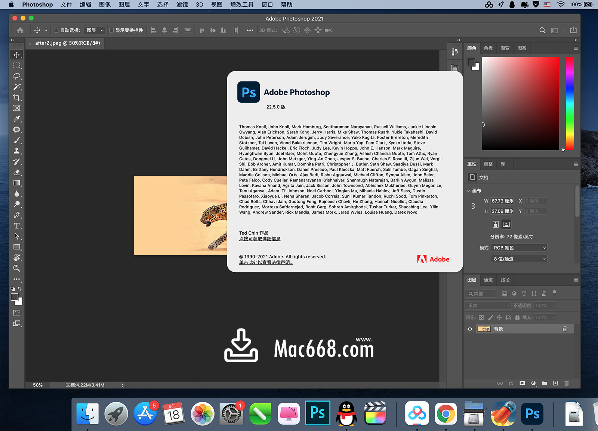
Task: Set canvas orientation to landscape
Action: point(506,224)
